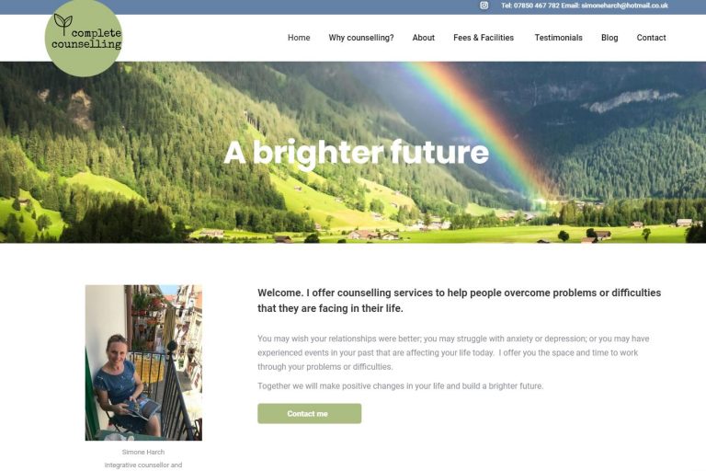Open the Instagram icon in top bar

click(484, 6)
